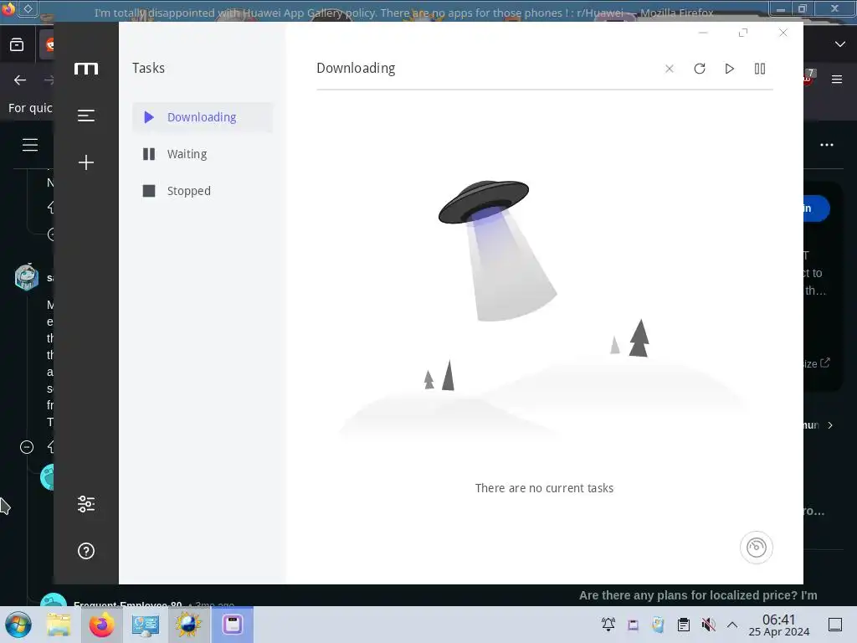Screen dimensions: 857x643
Task: Click the user avatar in Reddit thread
Action: (26, 276)
